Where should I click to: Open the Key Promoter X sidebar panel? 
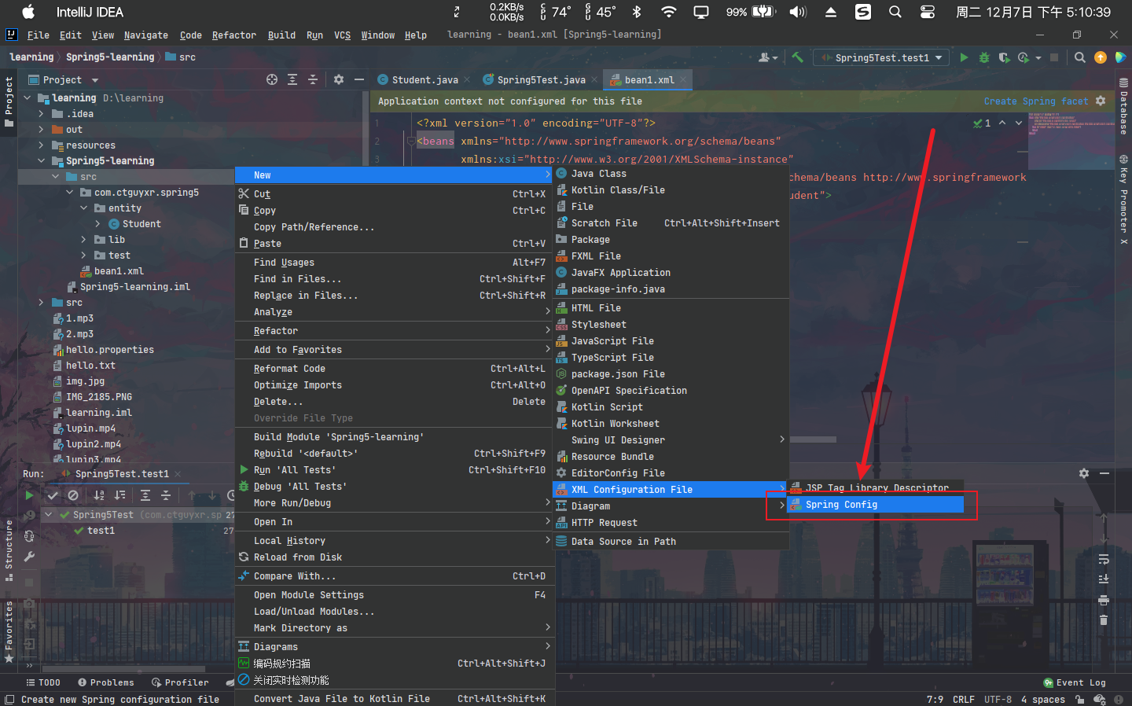click(1123, 198)
